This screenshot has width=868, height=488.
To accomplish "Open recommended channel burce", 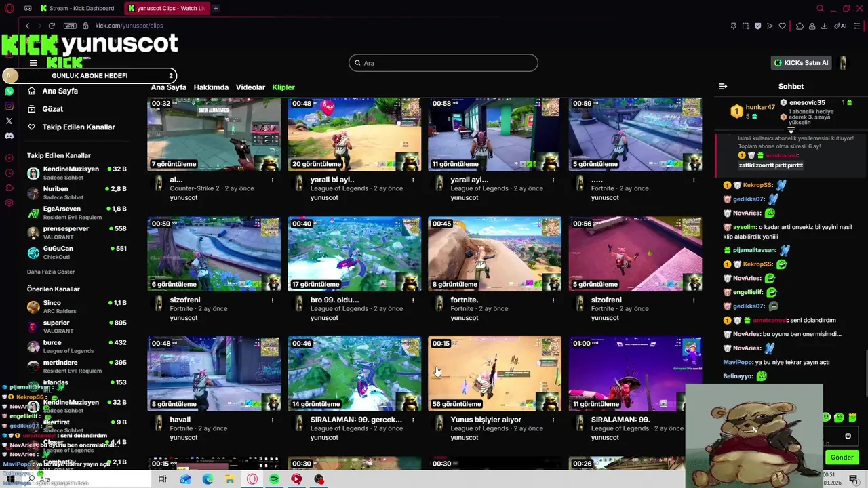I will pyautogui.click(x=77, y=346).
